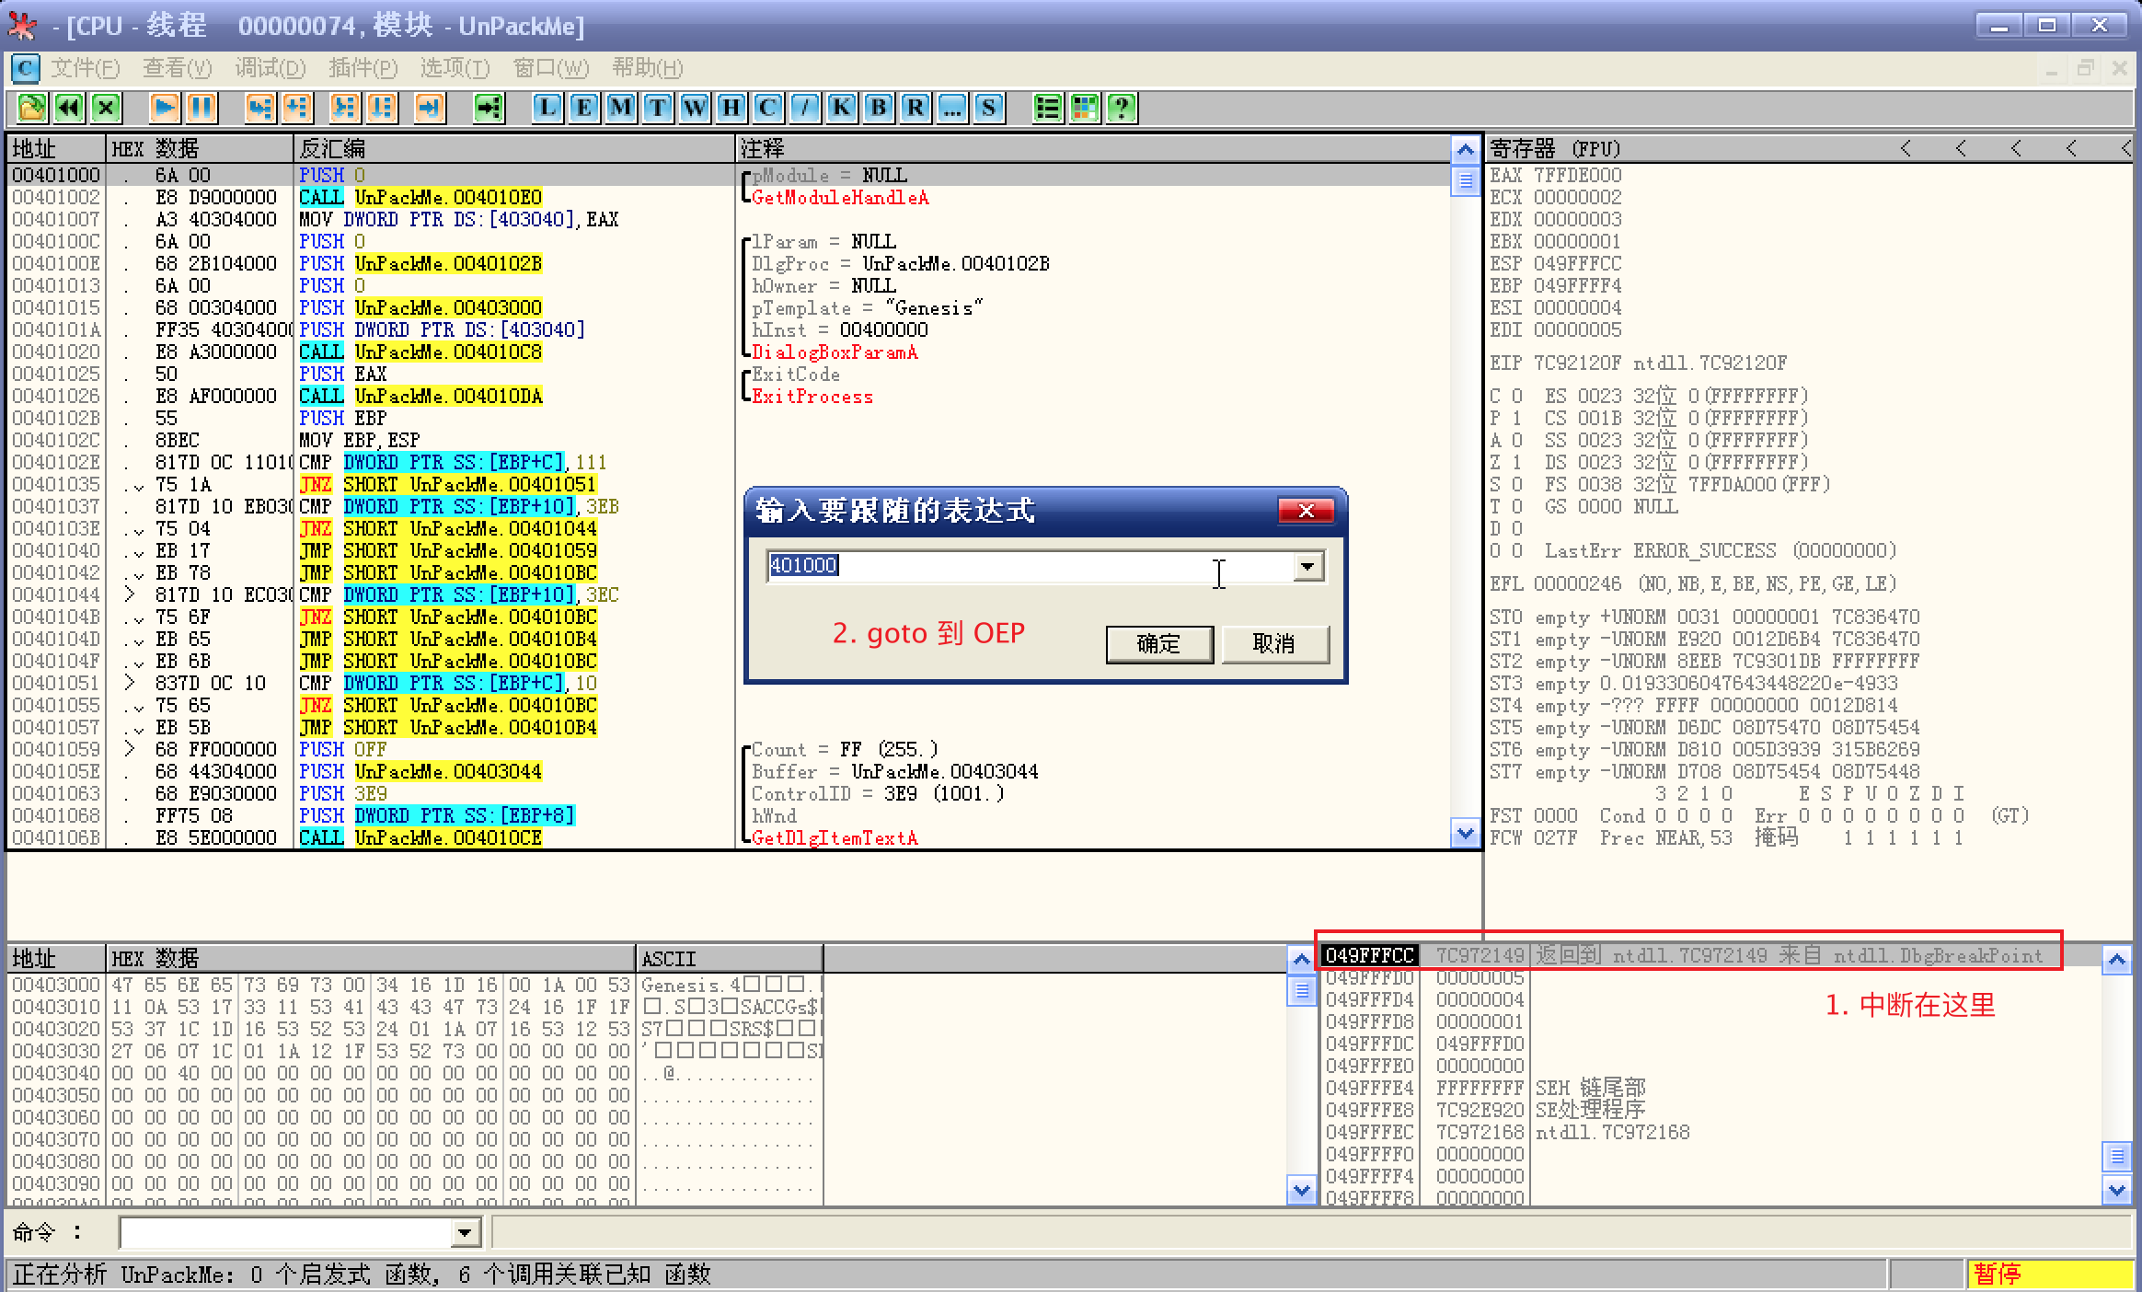The width and height of the screenshot is (2142, 1292).
Task: Click the Step into icon
Action: tap(260, 108)
